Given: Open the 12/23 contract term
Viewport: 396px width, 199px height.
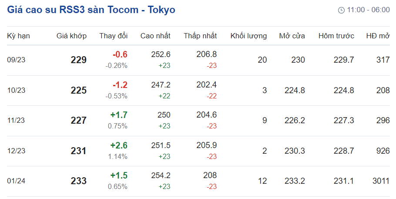Looking at the screenshot, I should (x=17, y=151).
